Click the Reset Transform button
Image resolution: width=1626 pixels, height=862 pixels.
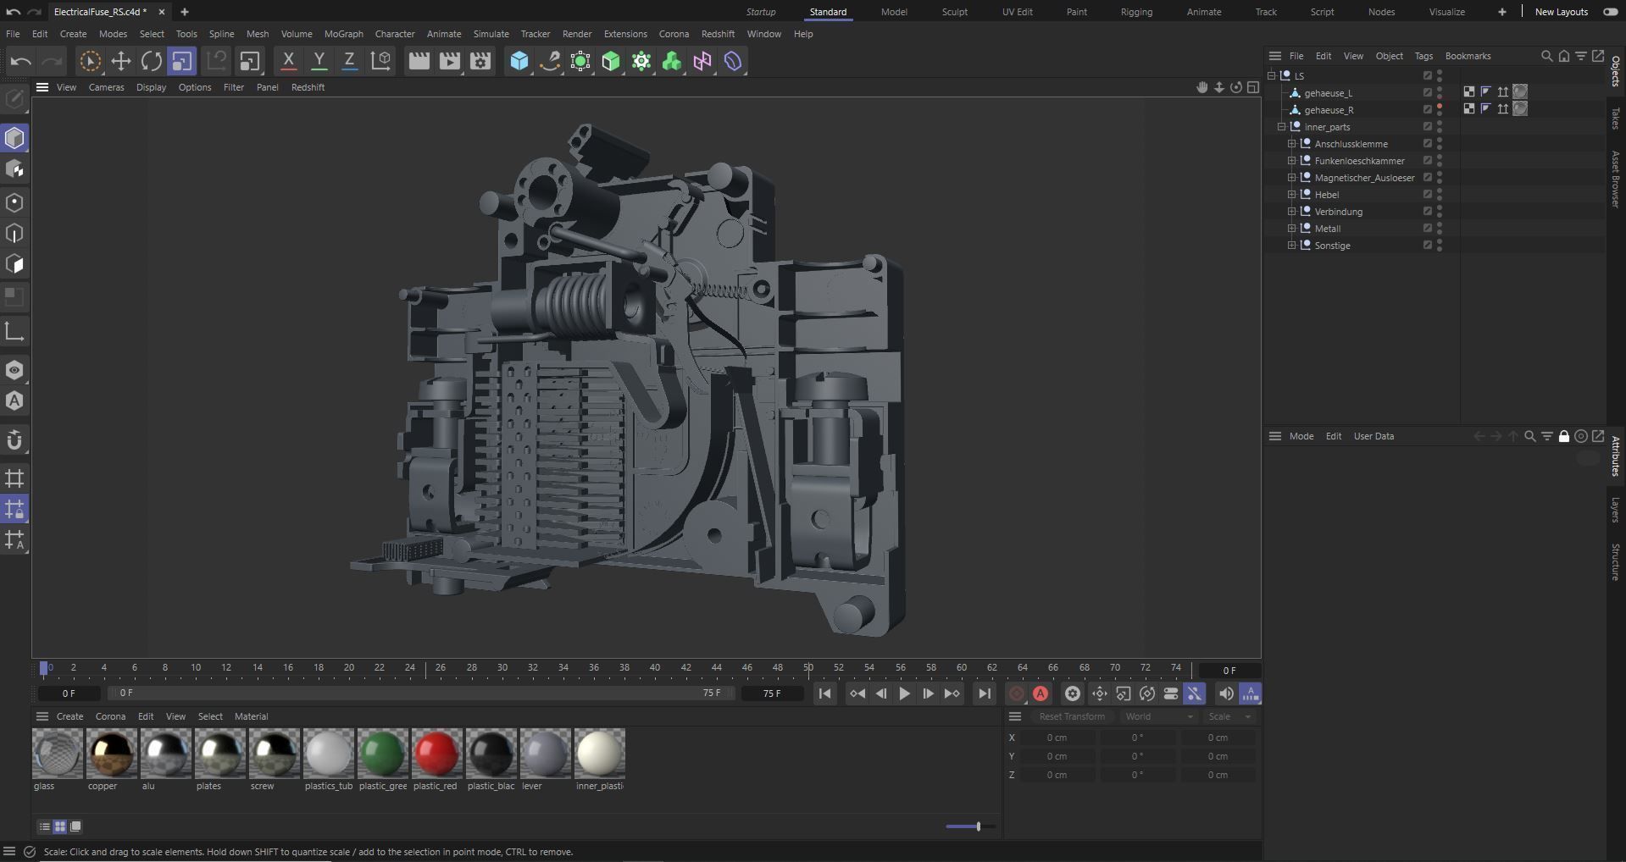point(1072,716)
